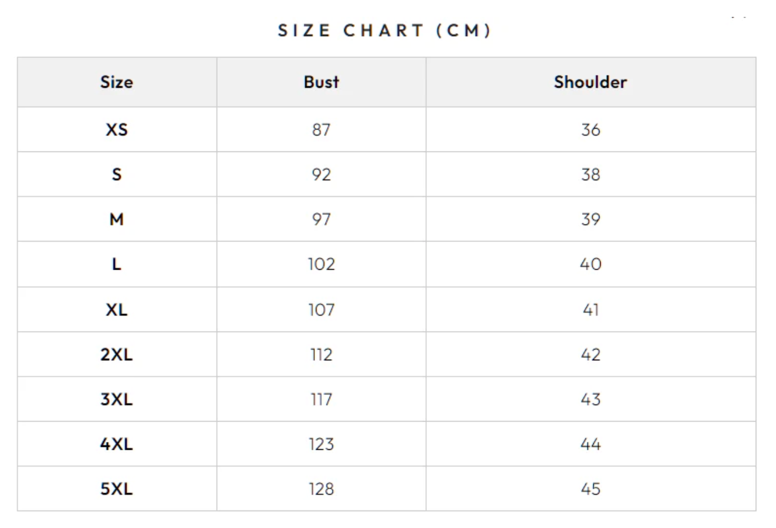This screenshot has height=528, width=776.
Task: Select the bust measurement 92
Action: 321,174
